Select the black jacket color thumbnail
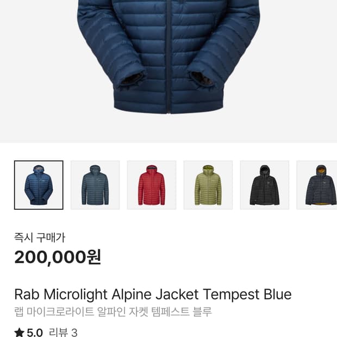The image size is (337, 337). tap(265, 185)
